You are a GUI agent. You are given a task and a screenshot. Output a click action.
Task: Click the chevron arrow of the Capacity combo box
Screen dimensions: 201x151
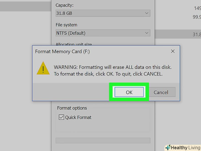147,13
